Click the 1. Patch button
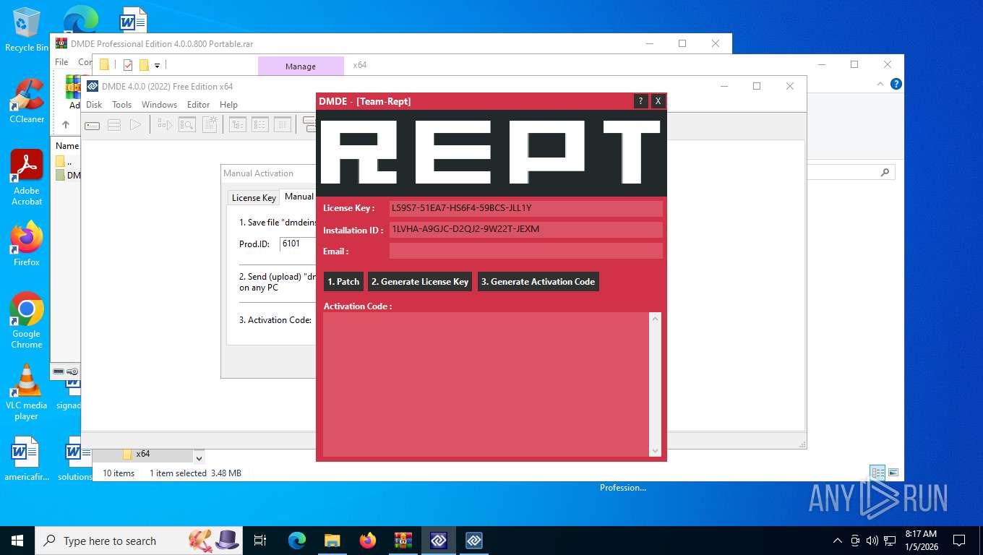The height and width of the screenshot is (555, 983). point(343,282)
